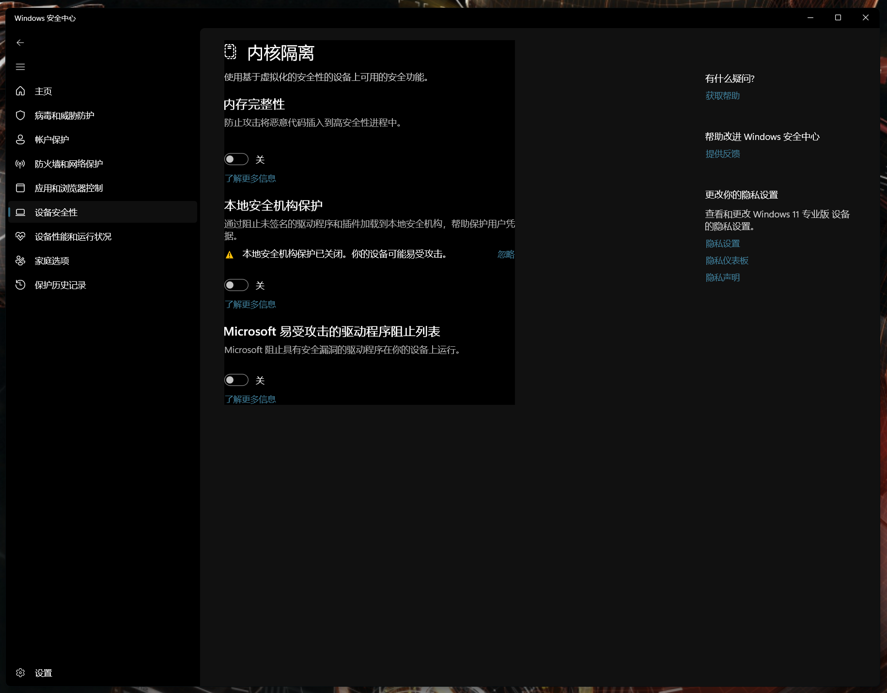The height and width of the screenshot is (693, 887).
Task: Click the 提供反馈 link
Action: 722,154
